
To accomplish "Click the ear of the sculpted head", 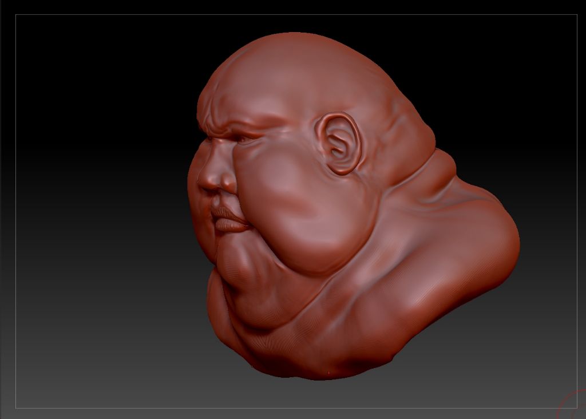I will click(x=339, y=144).
